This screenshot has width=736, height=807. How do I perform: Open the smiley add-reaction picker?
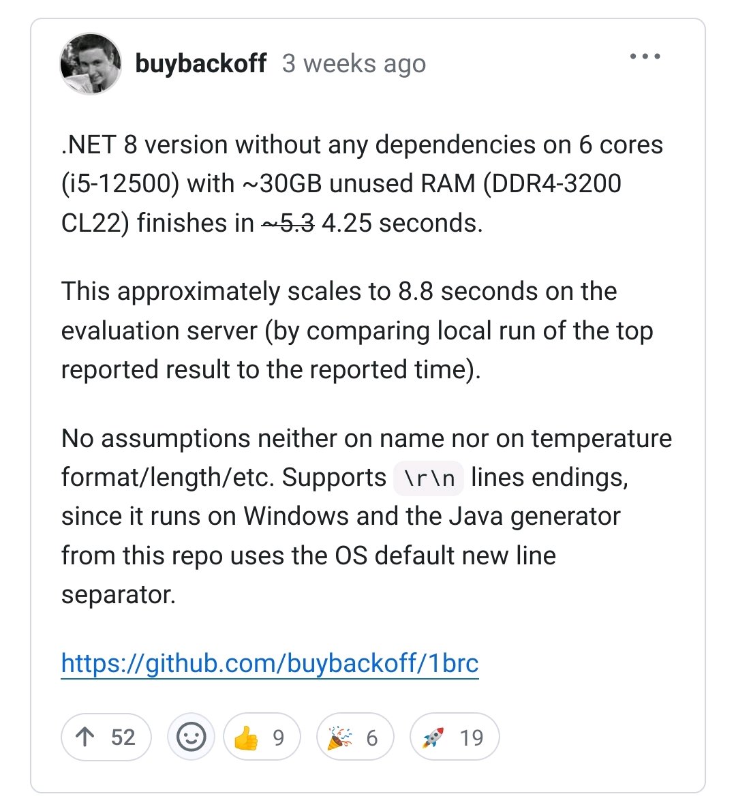click(191, 737)
